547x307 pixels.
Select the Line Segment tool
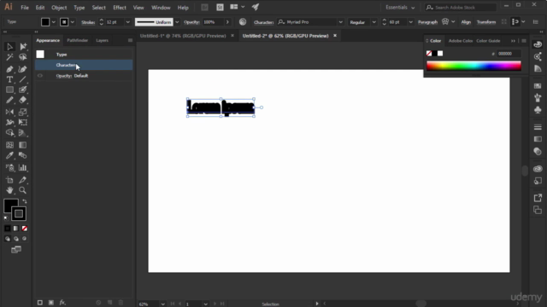23,79
